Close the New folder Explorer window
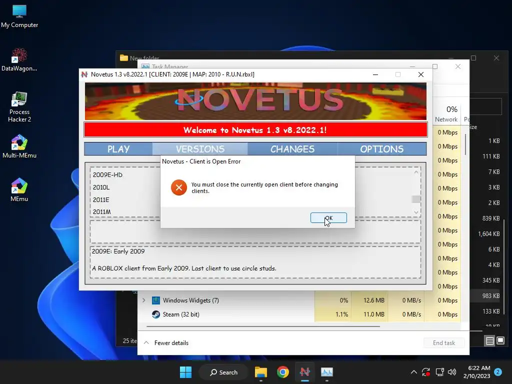 [496, 58]
